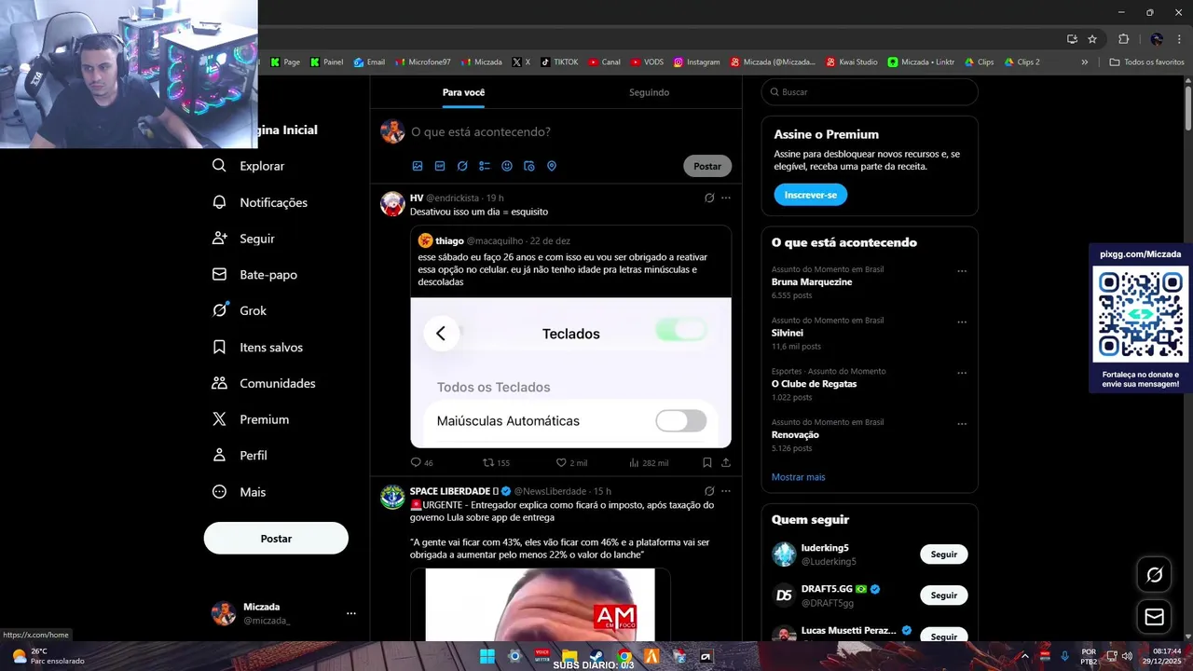This screenshot has height=671, width=1193.
Task: Open the quoted thiago post image
Action: 570,373
